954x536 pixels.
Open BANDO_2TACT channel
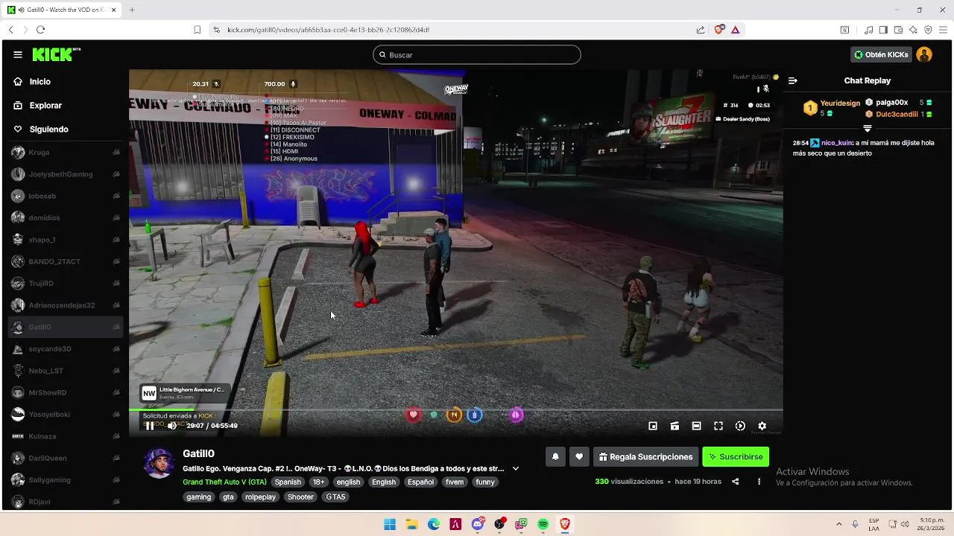click(x=66, y=261)
